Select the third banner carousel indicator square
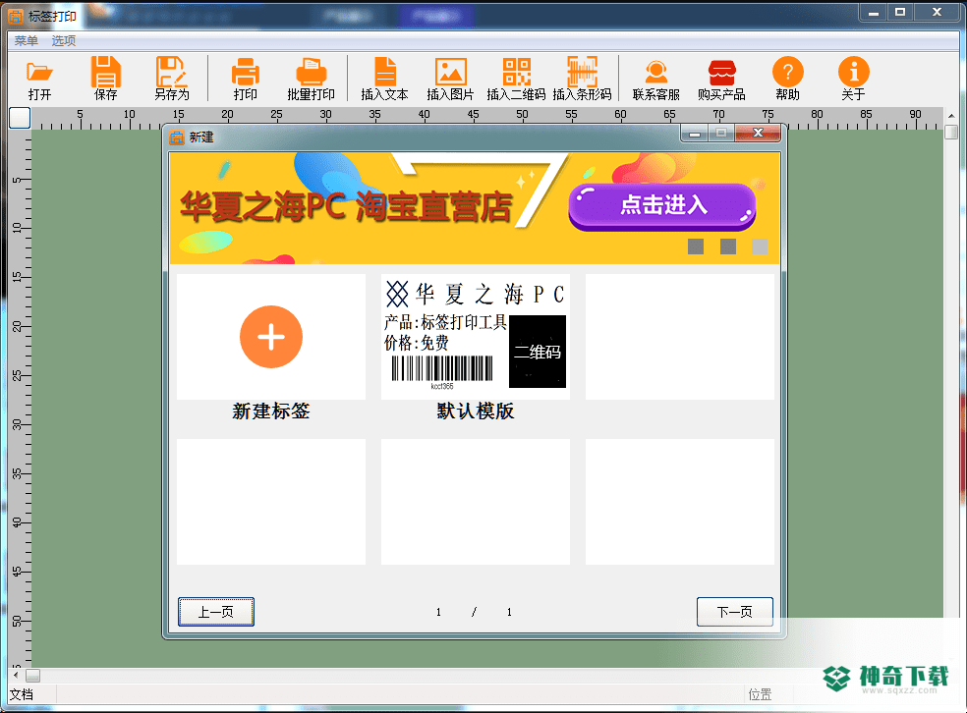 760,247
